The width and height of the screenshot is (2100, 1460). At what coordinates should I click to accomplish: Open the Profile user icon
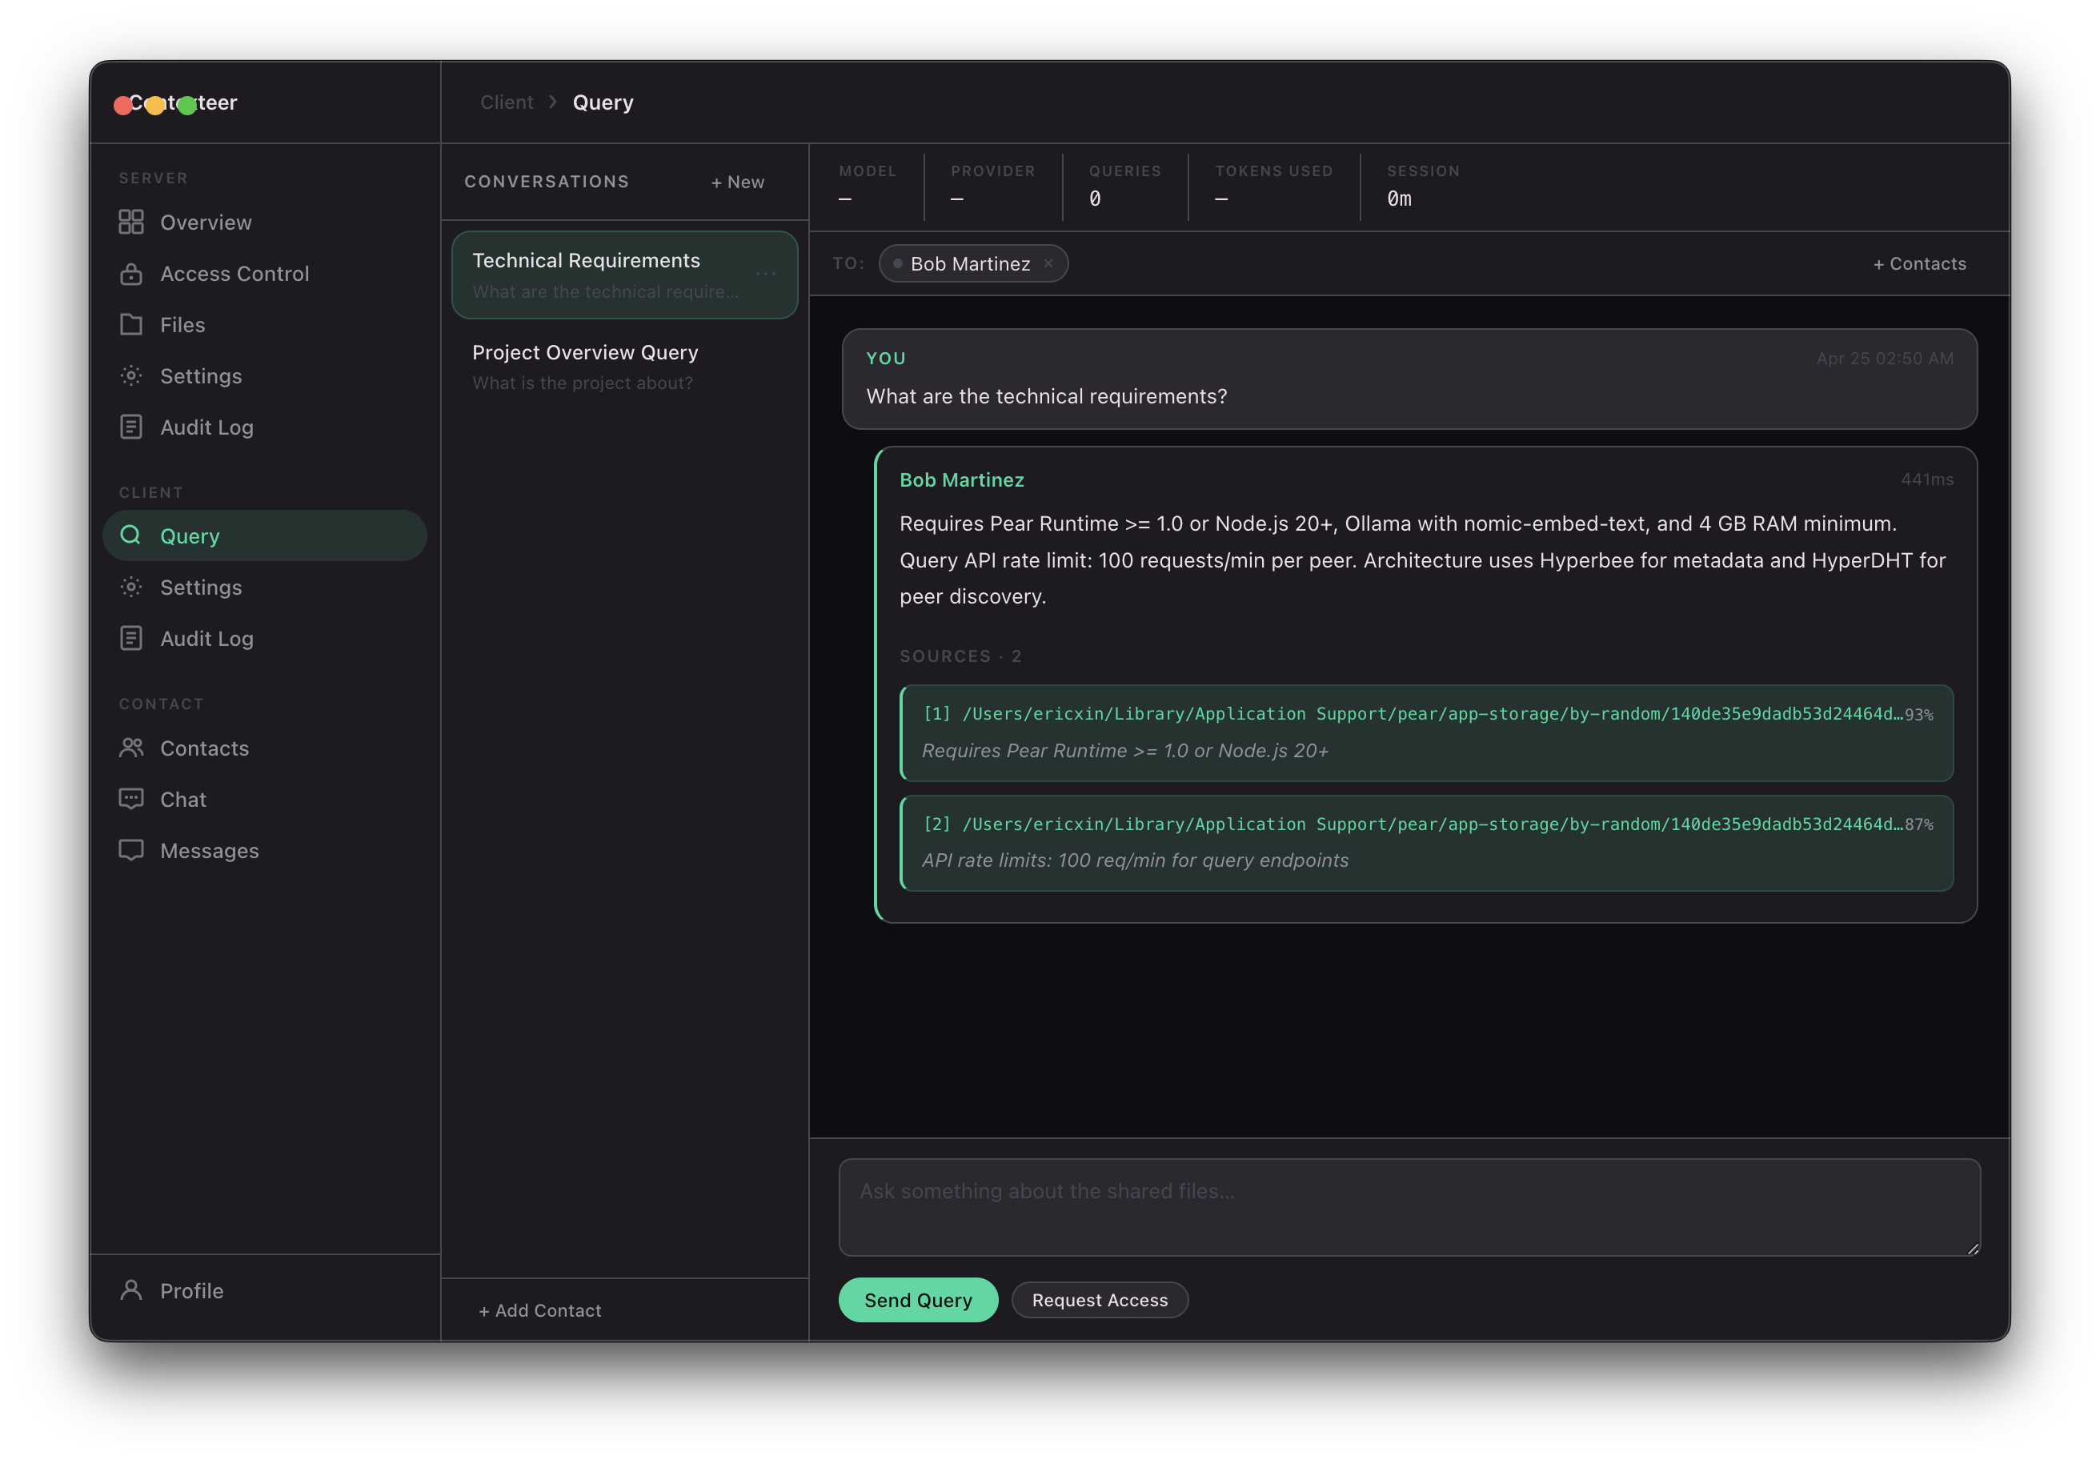click(130, 1290)
